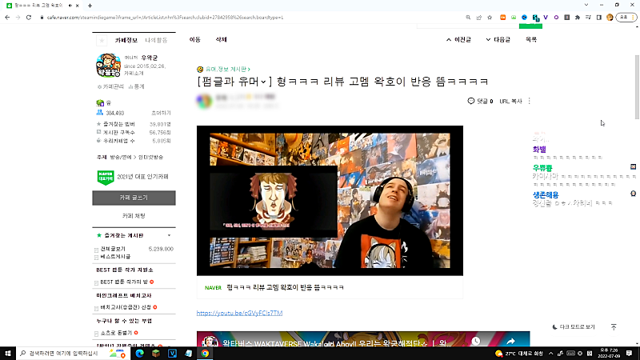Click the Windows Start button
The image size is (640, 360).
[10, 353]
